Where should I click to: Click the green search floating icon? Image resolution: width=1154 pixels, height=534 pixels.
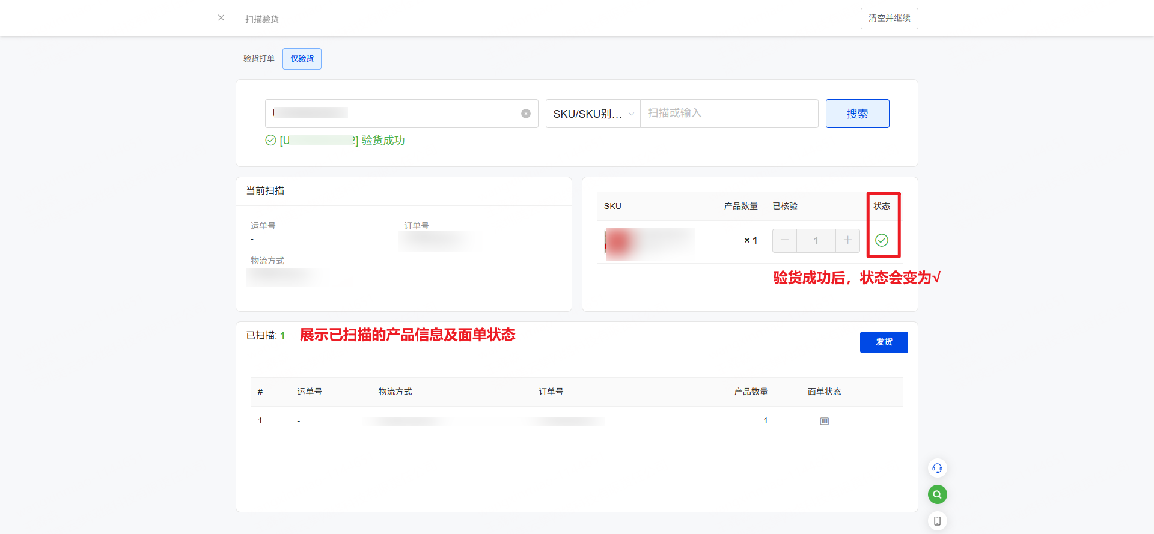click(x=937, y=494)
